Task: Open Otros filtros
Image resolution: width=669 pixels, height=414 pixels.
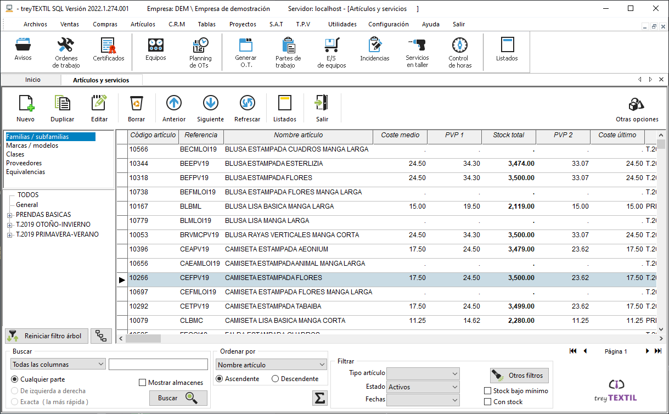Action: [519, 376]
